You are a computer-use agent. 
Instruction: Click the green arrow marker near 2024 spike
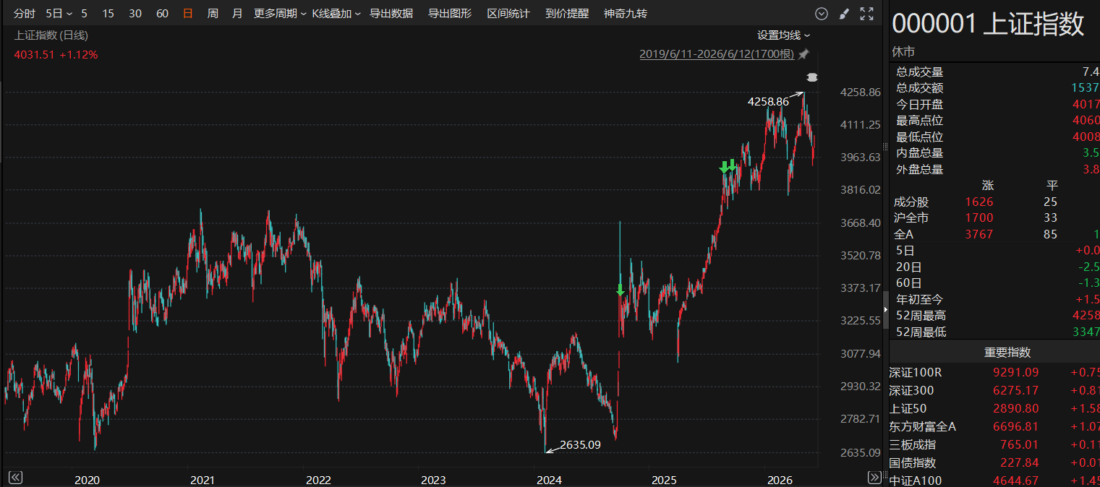[620, 290]
